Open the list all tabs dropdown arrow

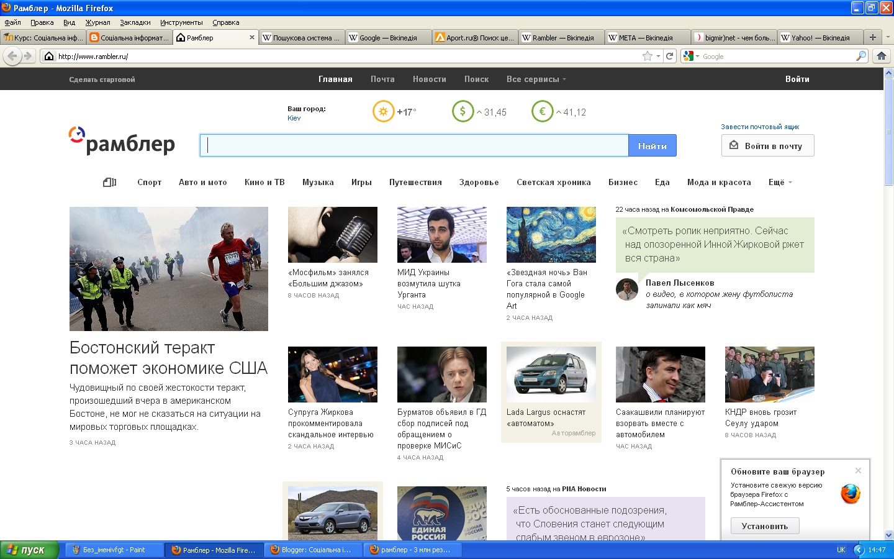tap(887, 37)
